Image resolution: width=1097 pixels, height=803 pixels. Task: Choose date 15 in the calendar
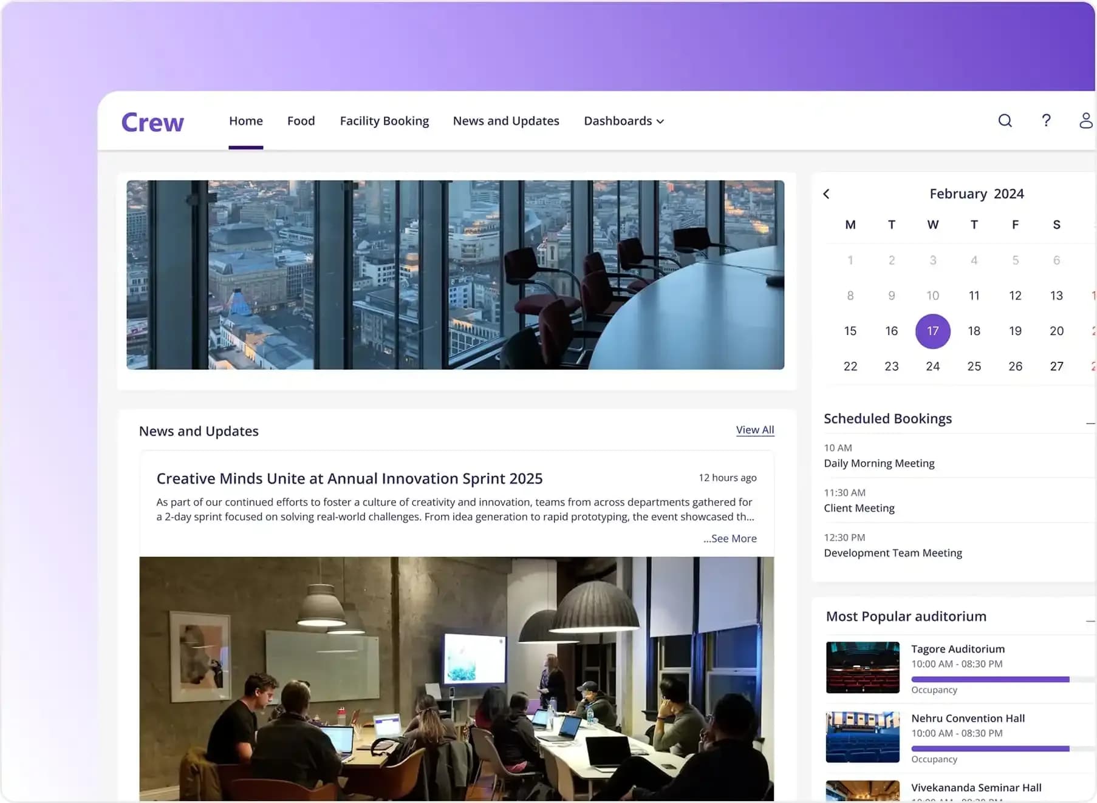pyautogui.click(x=850, y=331)
